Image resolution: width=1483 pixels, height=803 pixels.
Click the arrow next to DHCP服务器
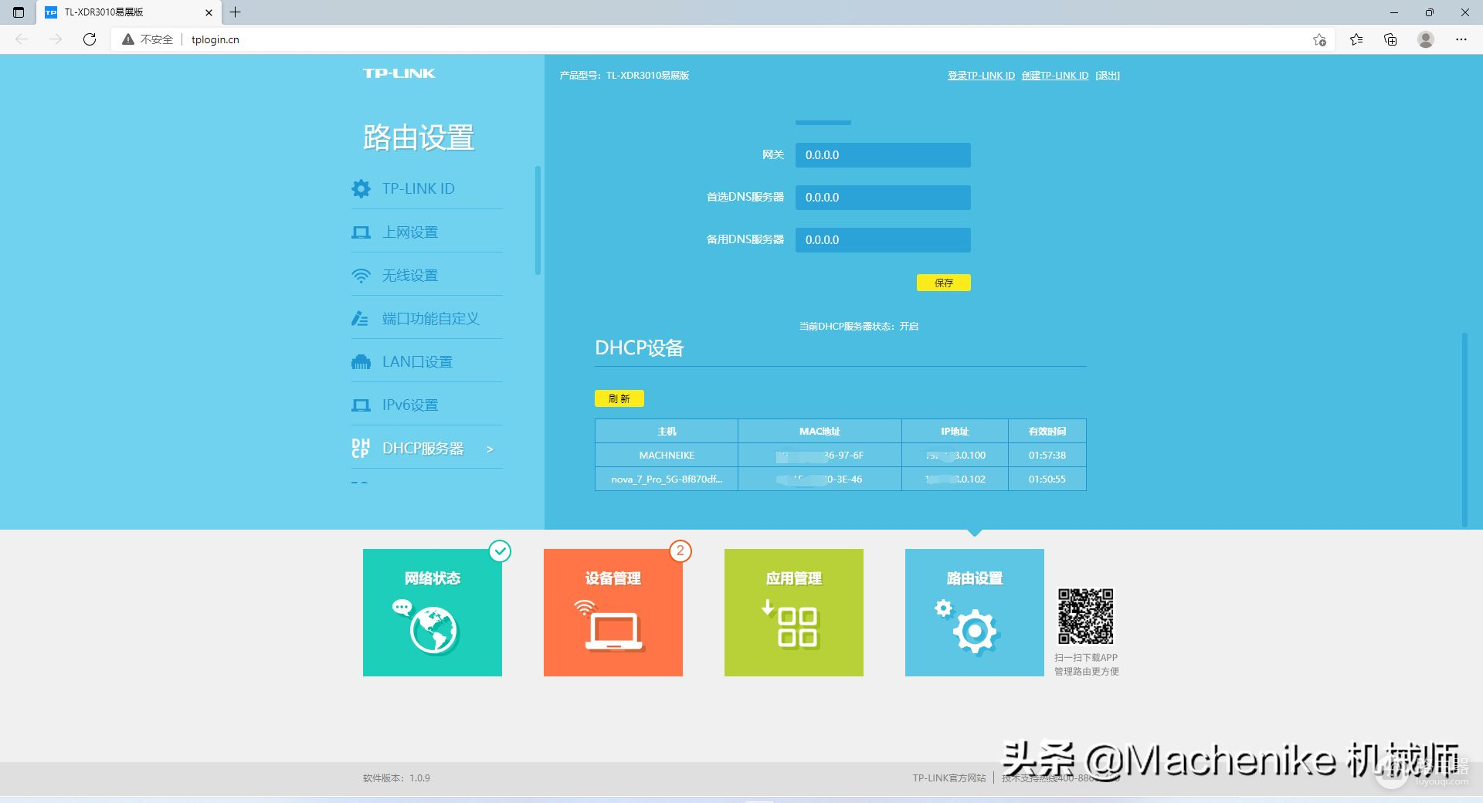tap(490, 449)
